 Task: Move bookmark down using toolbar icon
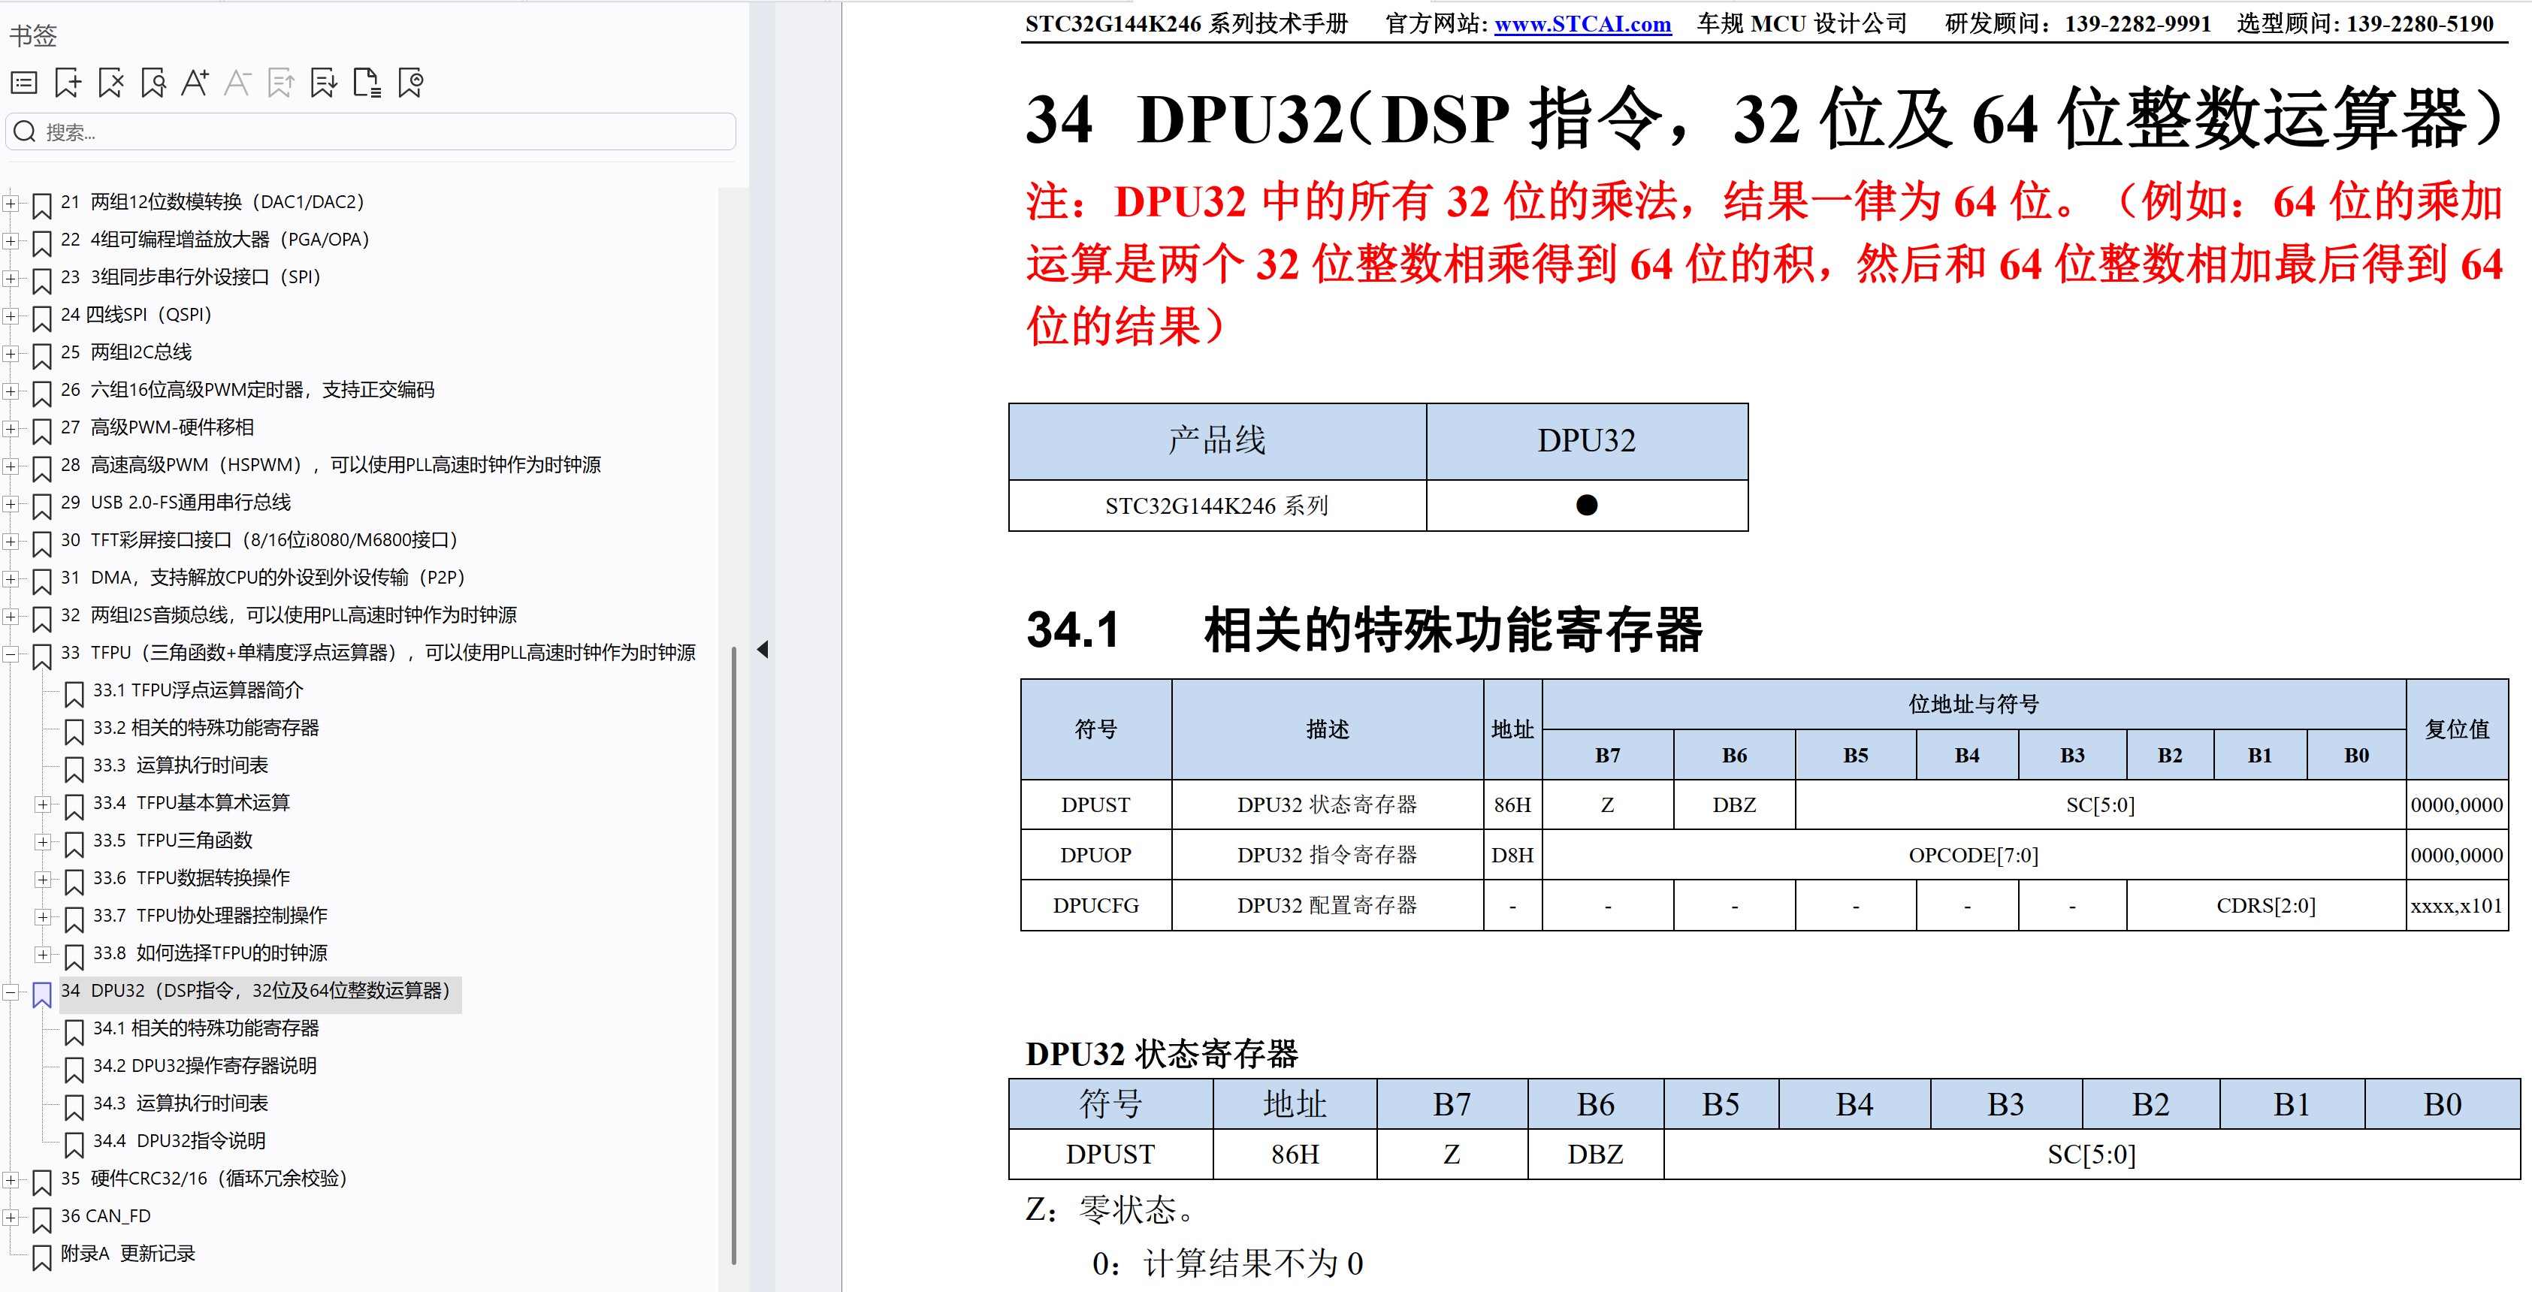tap(325, 83)
